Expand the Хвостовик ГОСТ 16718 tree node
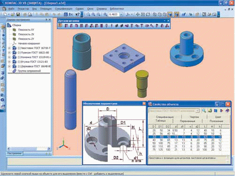Image resolution: width=235 pixels, height=176 pixels. coord(9,48)
